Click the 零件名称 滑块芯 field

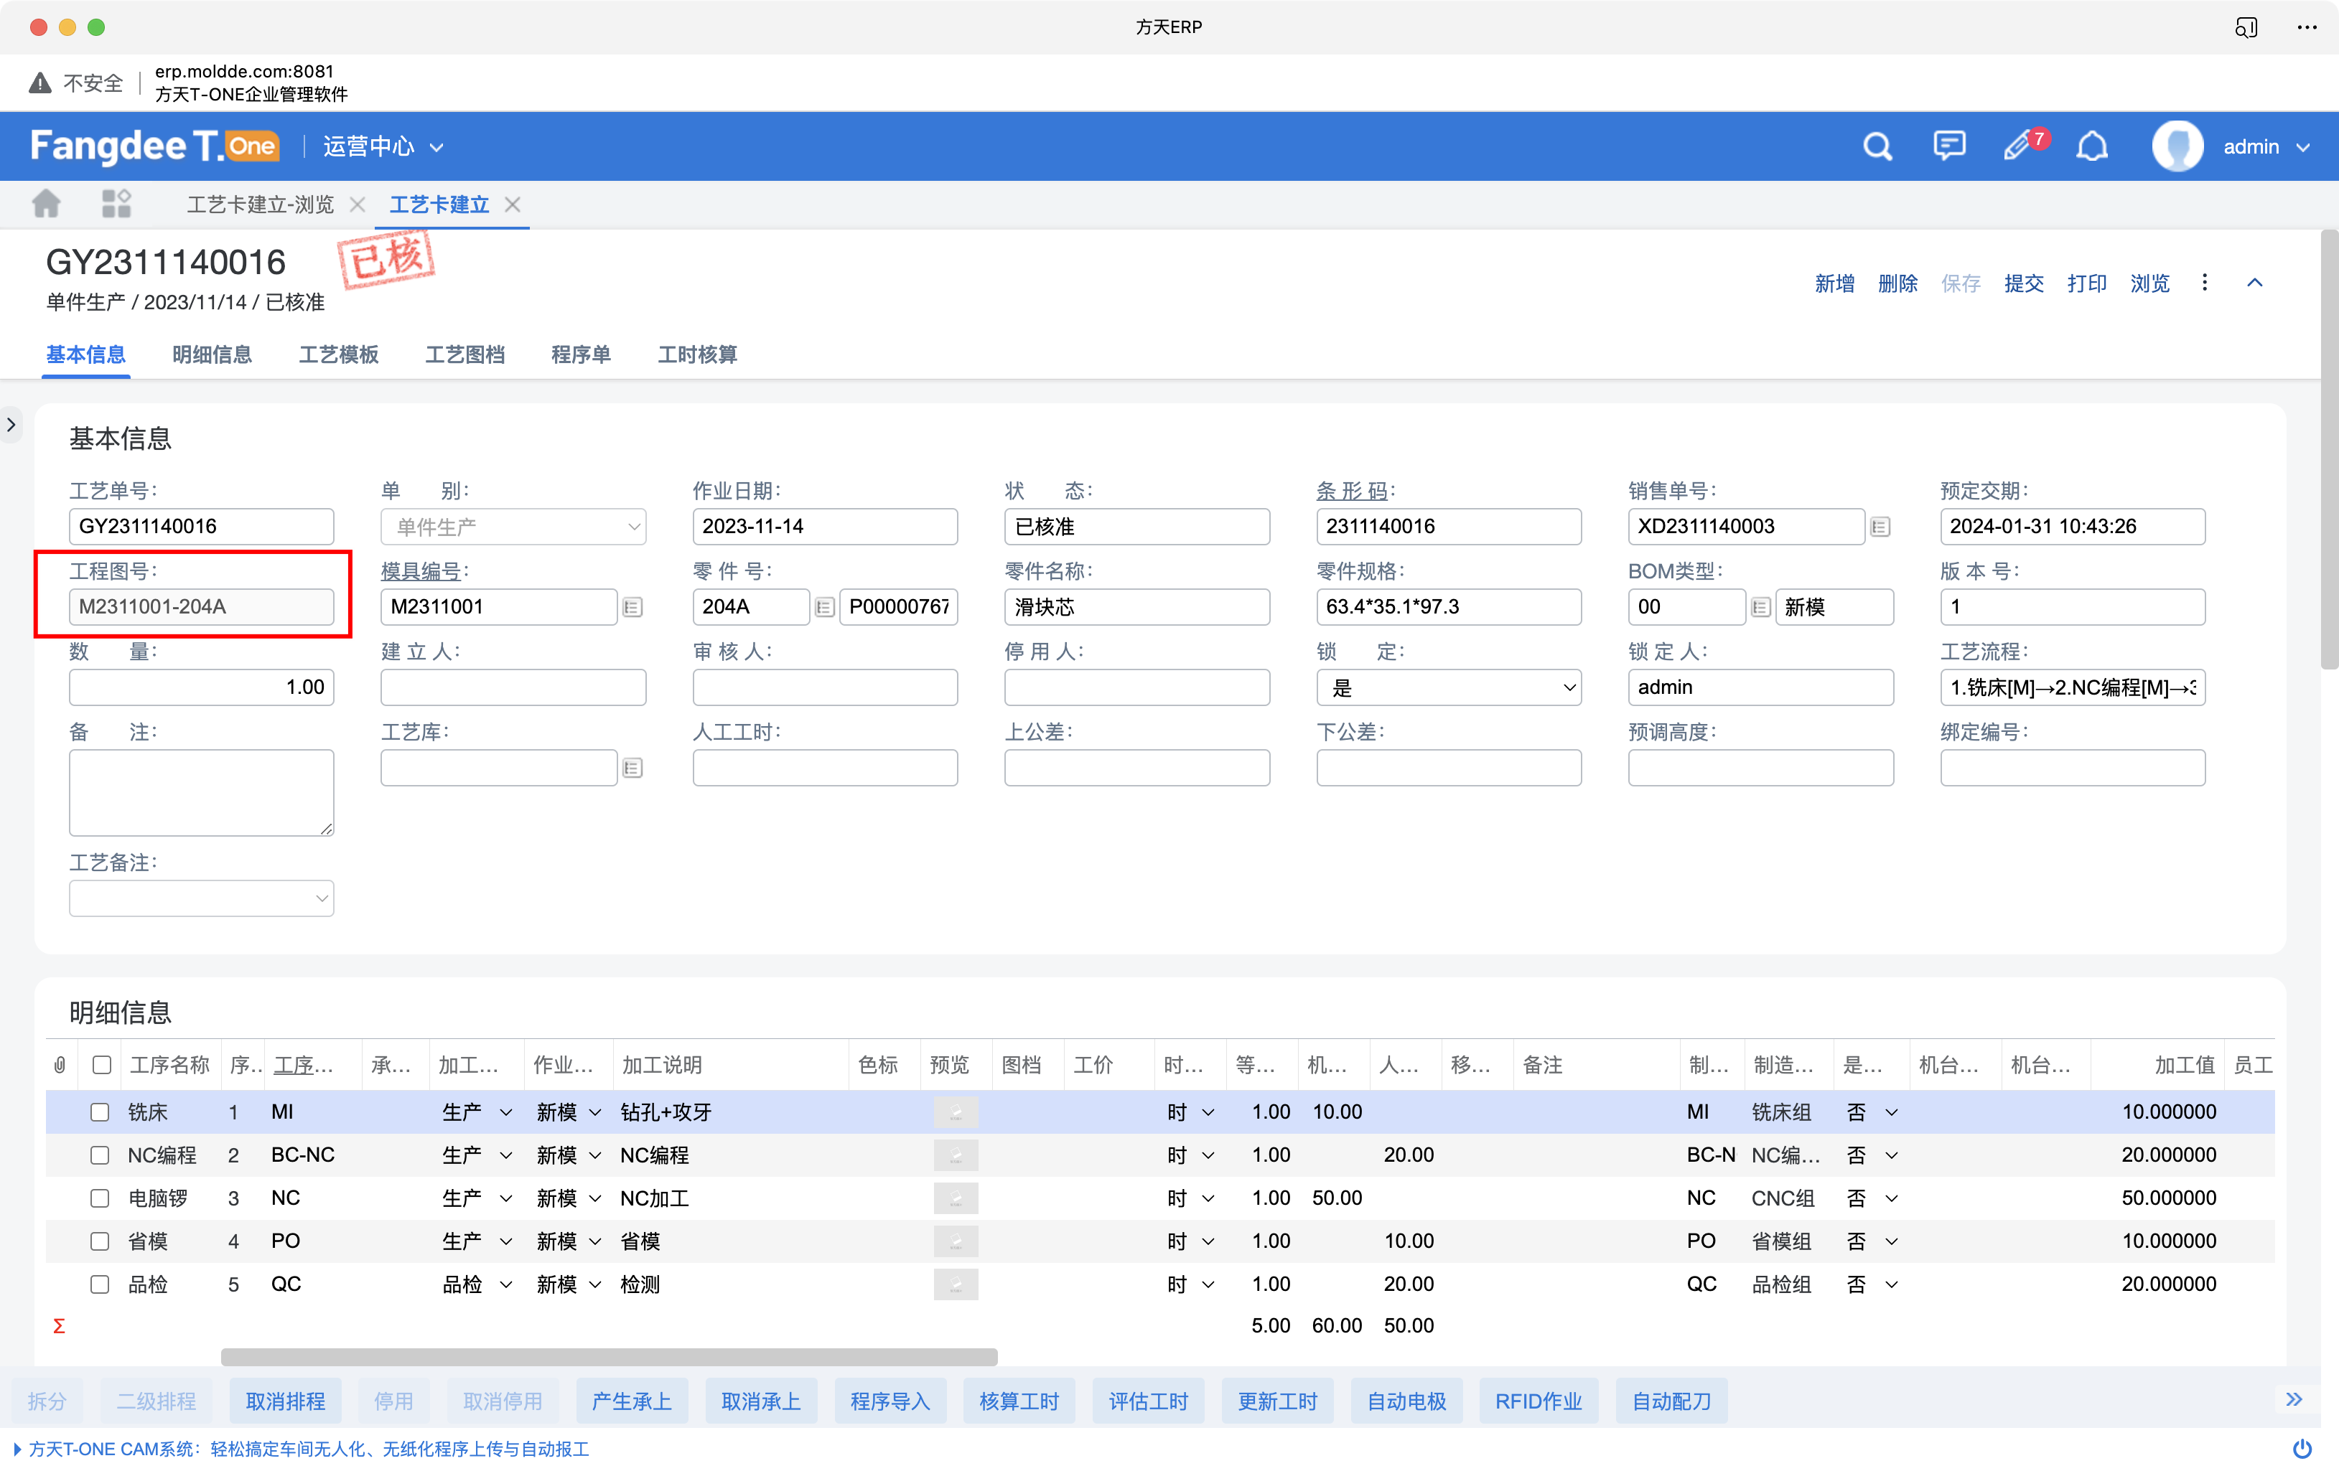point(1136,607)
